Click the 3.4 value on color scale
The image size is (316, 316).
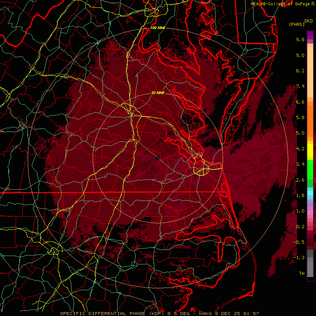point(300,164)
